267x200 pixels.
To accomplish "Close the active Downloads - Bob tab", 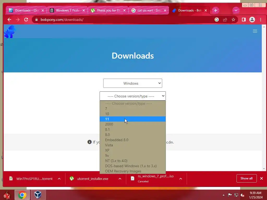I will [x=206, y=10].
